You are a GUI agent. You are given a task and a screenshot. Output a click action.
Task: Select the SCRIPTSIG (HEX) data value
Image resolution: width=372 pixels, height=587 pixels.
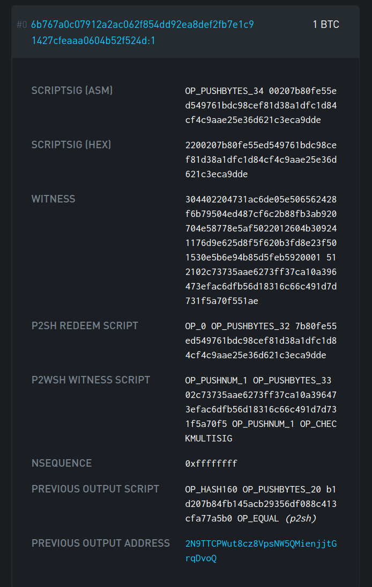click(x=262, y=159)
